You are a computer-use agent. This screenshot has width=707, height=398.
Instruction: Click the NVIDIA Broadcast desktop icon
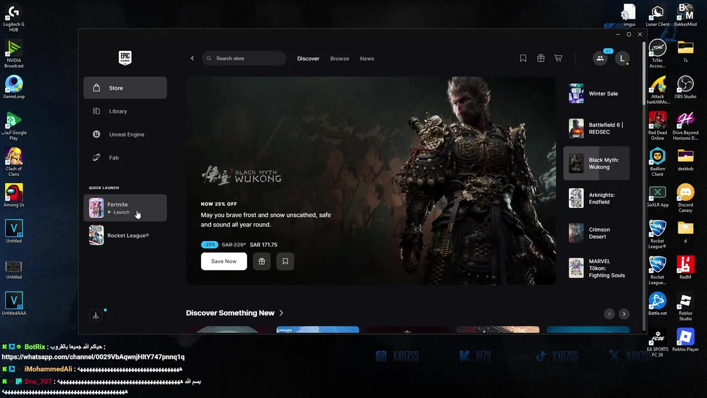click(x=14, y=54)
